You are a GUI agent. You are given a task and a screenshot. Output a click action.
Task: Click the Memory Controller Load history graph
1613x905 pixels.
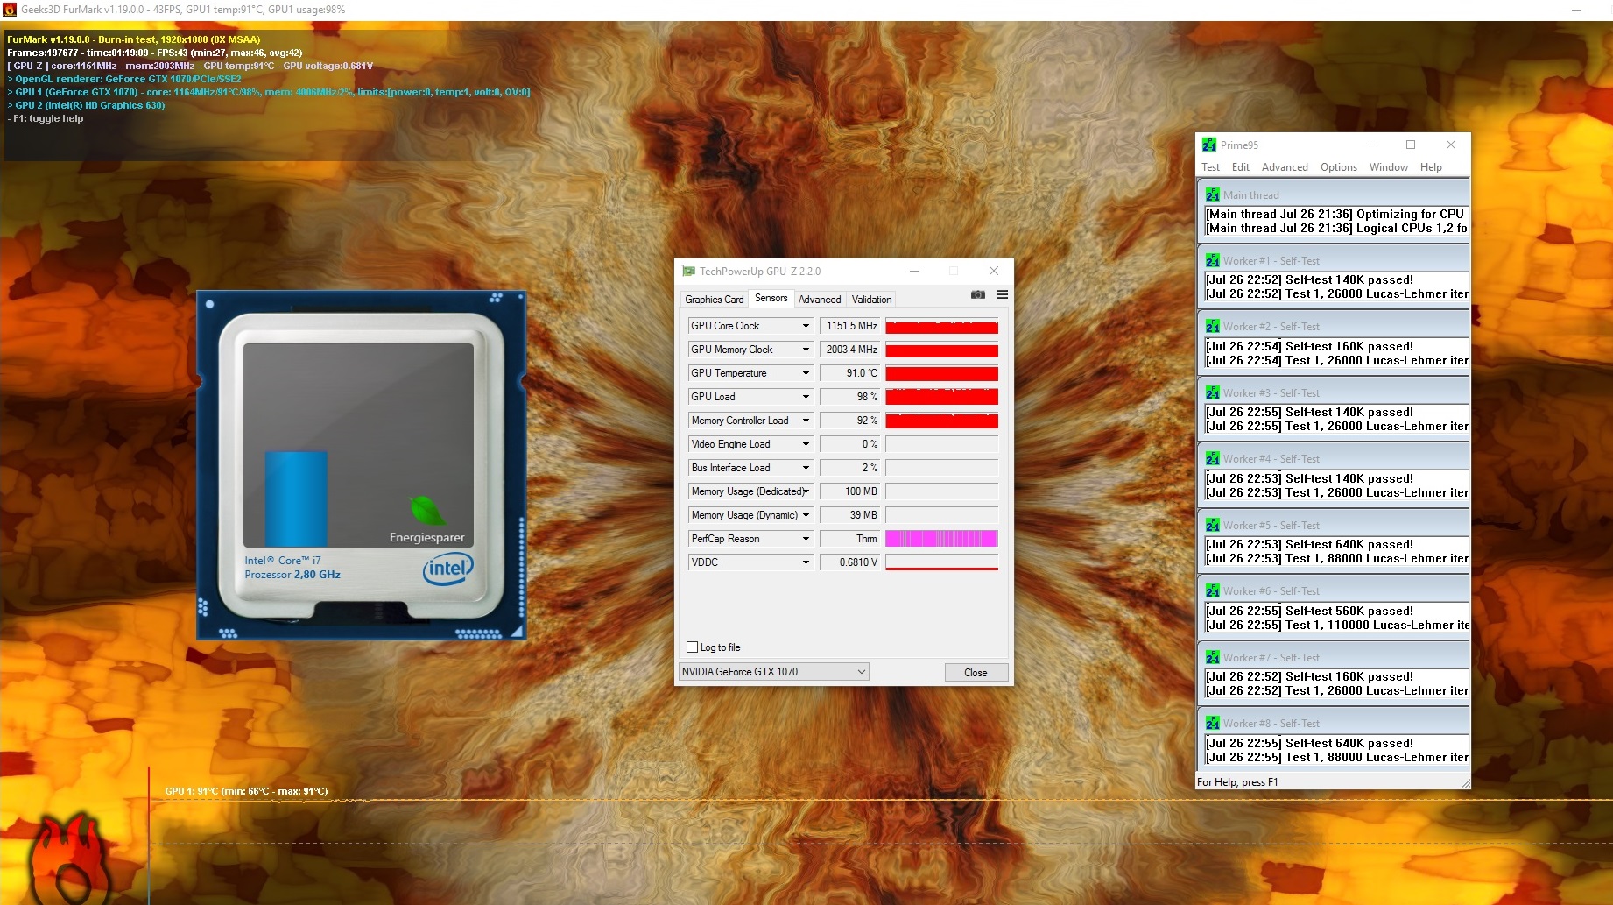[x=941, y=421]
